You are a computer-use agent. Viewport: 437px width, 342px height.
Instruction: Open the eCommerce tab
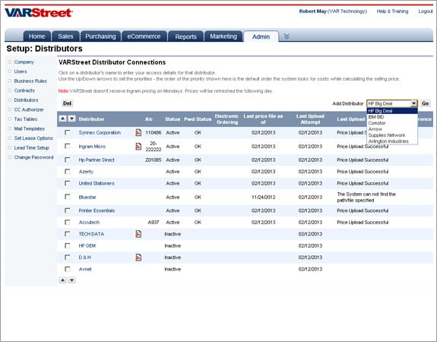144,36
